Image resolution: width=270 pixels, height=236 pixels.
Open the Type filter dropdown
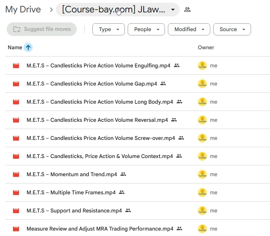108,29
